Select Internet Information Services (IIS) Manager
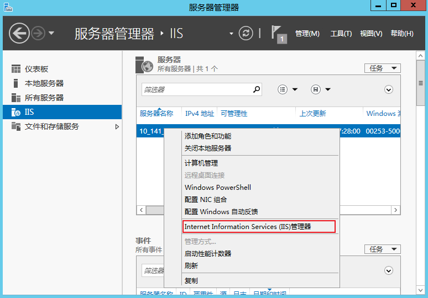428x298 pixels. [x=247, y=227]
